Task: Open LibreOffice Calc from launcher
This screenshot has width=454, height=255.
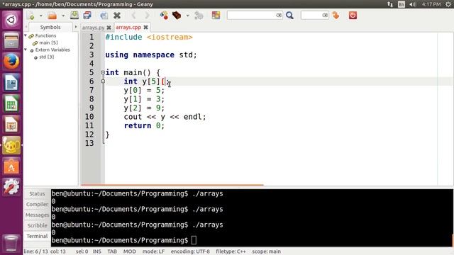Action: click(x=11, y=103)
